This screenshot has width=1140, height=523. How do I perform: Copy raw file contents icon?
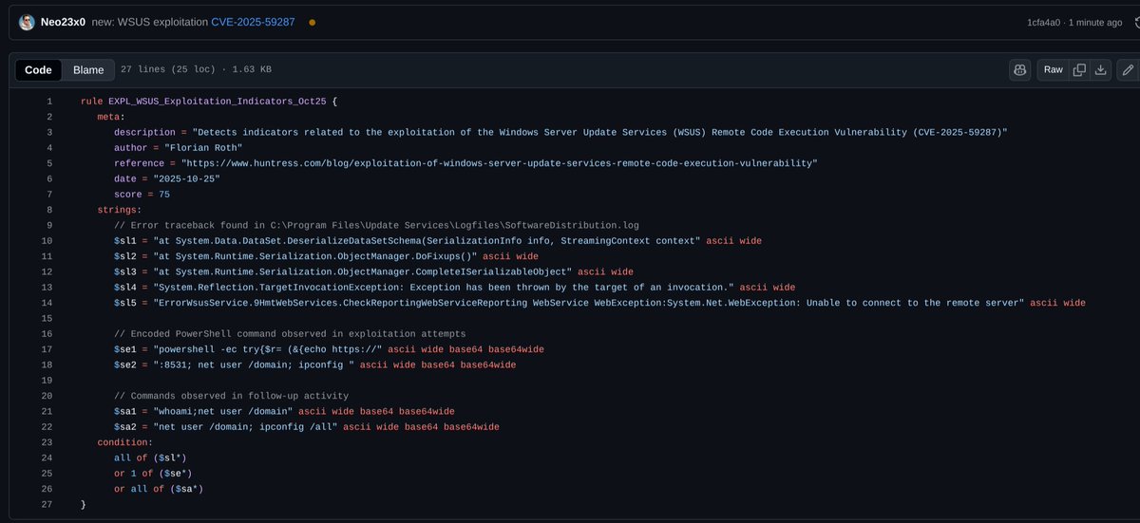[x=1079, y=69]
